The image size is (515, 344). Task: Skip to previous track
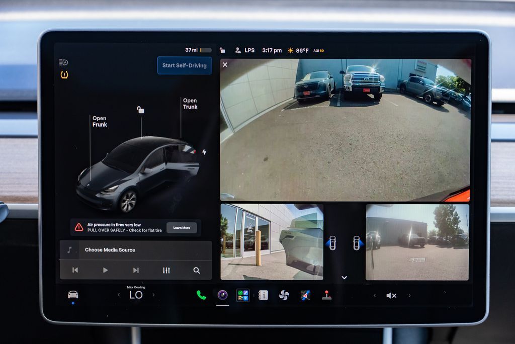pyautogui.click(x=75, y=270)
